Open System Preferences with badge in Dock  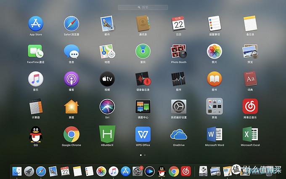(x=138, y=171)
